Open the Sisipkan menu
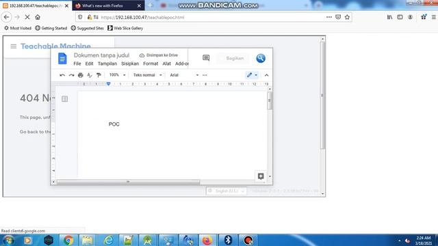The width and height of the screenshot is (438, 246). click(130, 64)
